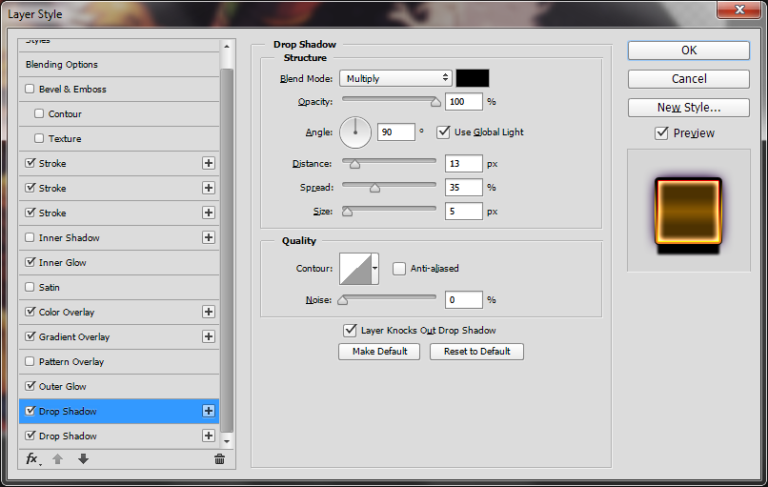Add another Color Overlay with plus icon
The height and width of the screenshot is (487, 768).
pyautogui.click(x=209, y=312)
